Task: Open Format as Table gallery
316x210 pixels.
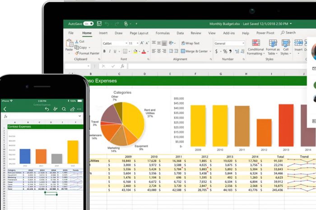Action: 273,47
